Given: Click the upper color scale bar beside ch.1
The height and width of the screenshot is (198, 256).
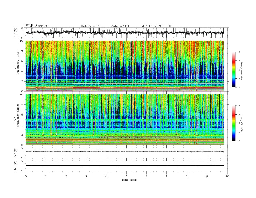Looking at the screenshot, I should (x=234, y=70).
